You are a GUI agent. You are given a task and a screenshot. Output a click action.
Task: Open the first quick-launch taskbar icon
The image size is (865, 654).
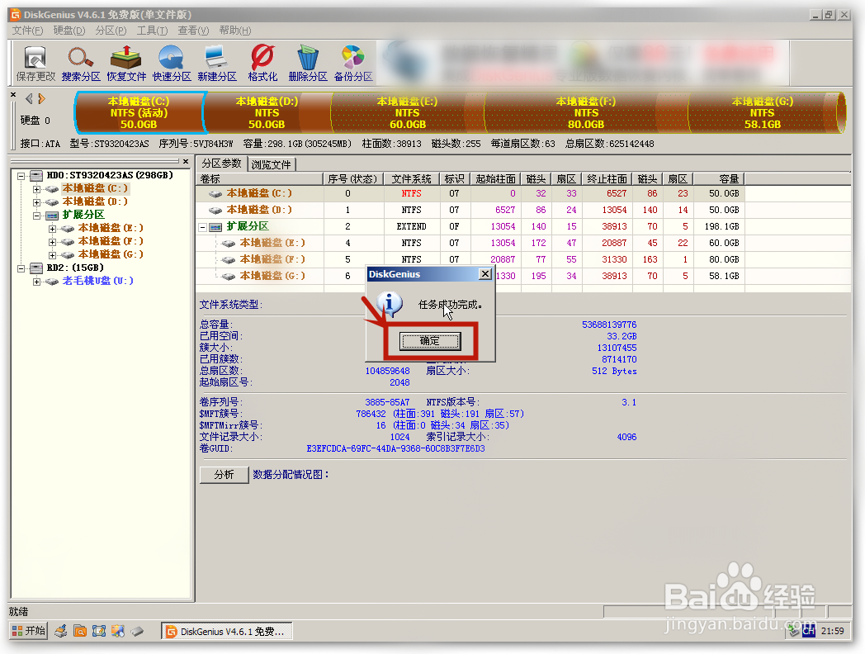61,631
